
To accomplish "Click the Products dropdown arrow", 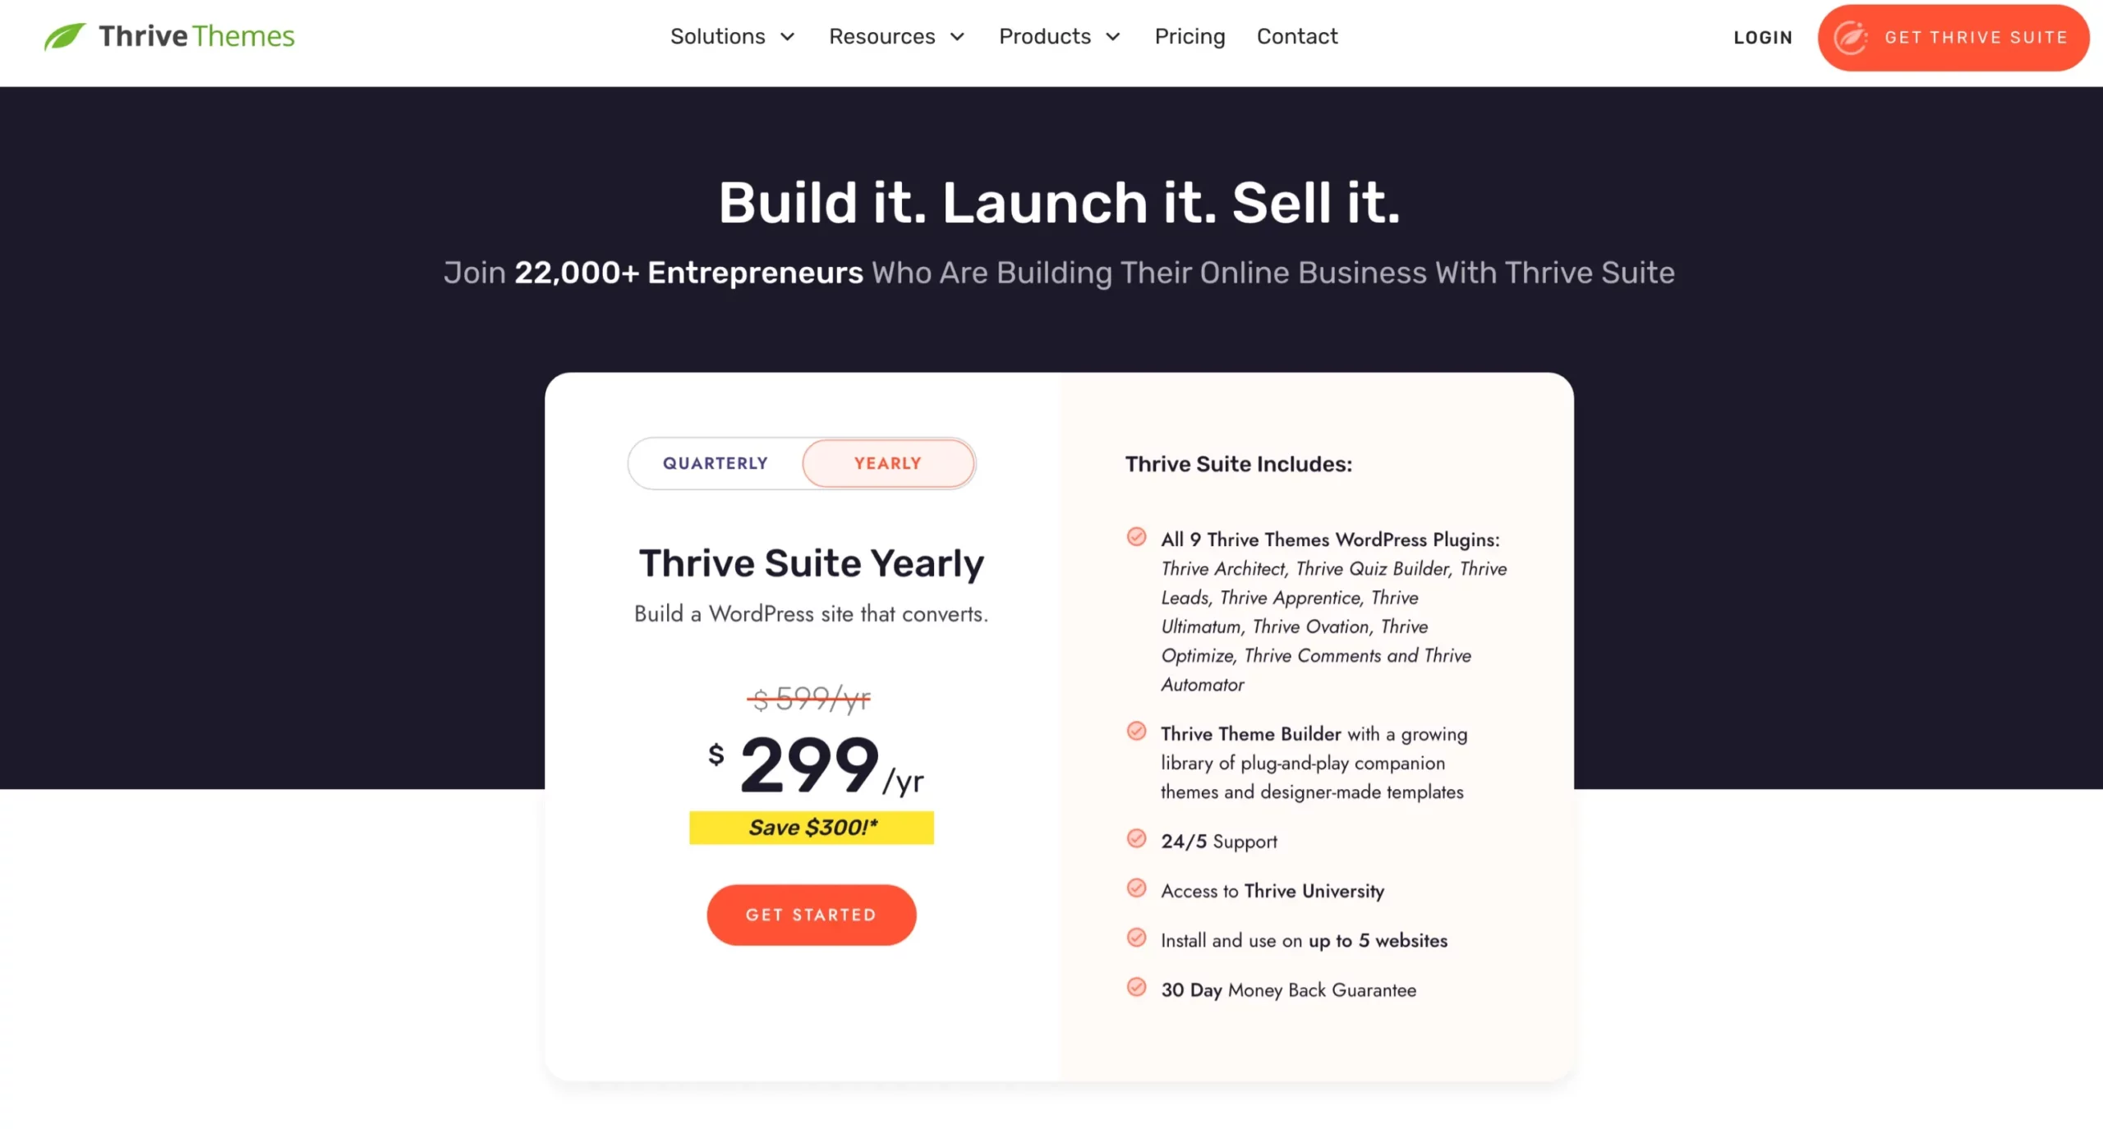I will [x=1114, y=36].
